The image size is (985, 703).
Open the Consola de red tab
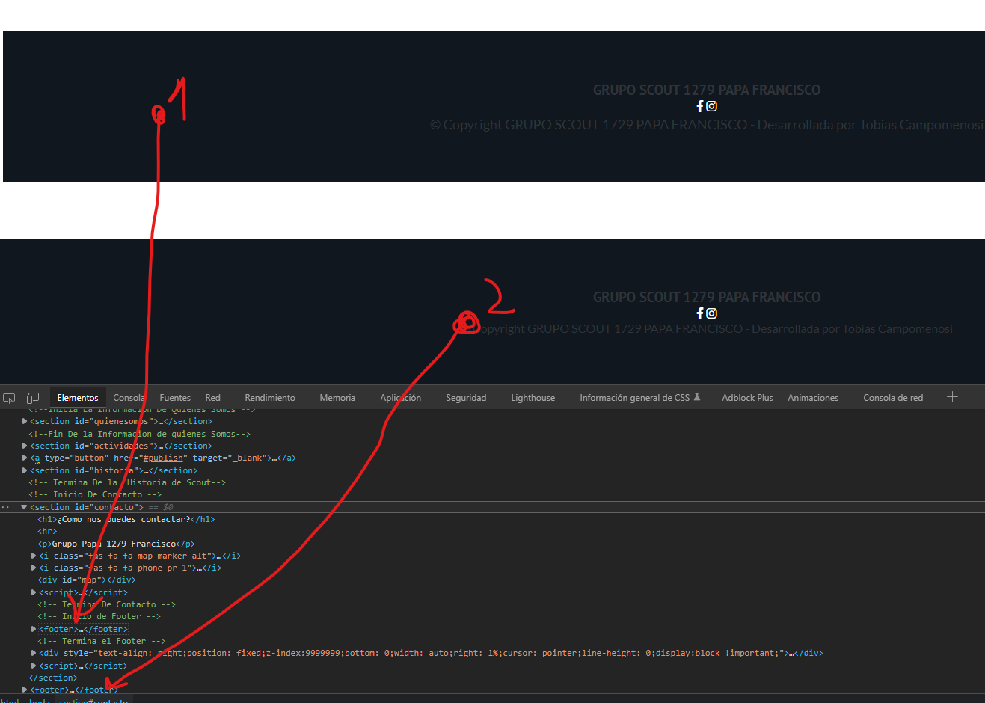pyautogui.click(x=893, y=398)
